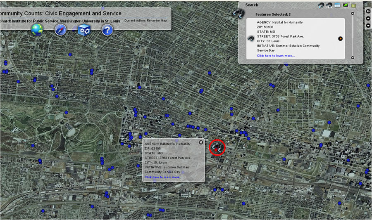The height and width of the screenshot is (220, 372).
Task: Click 'AGENCY: Habitat for Humanity' in the Search panel
Action: pyautogui.click(x=280, y=22)
